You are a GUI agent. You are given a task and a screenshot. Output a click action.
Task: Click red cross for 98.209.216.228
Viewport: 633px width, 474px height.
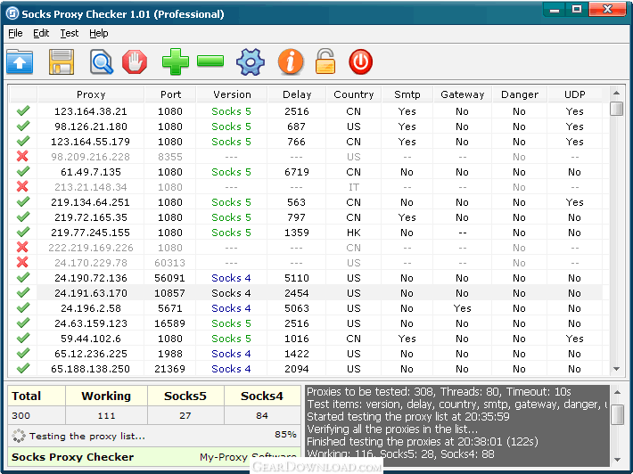[22, 156]
